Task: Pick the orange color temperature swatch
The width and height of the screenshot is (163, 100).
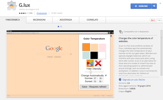Action: (86, 47)
